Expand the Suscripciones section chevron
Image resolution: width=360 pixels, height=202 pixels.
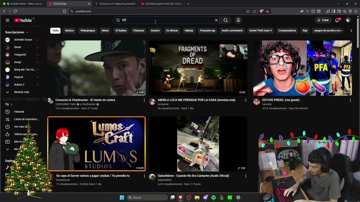click(27, 32)
